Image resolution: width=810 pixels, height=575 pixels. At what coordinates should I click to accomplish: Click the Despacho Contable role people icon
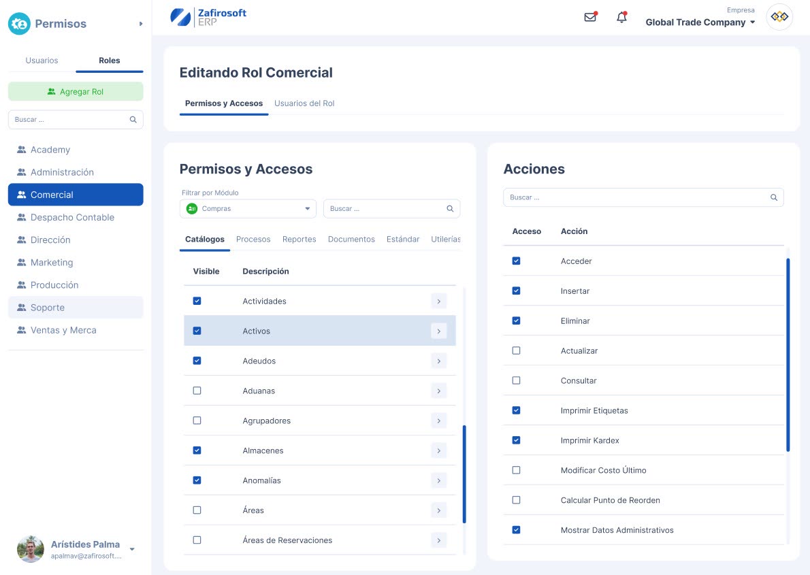point(21,218)
